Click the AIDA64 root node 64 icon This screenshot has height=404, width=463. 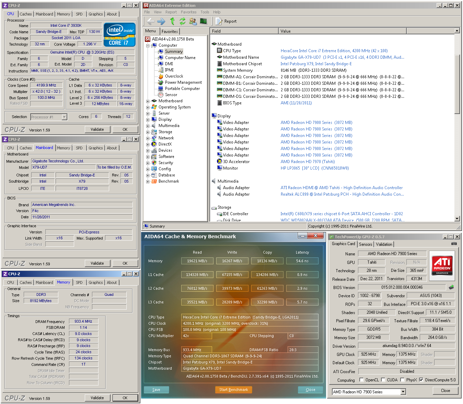[148, 39]
